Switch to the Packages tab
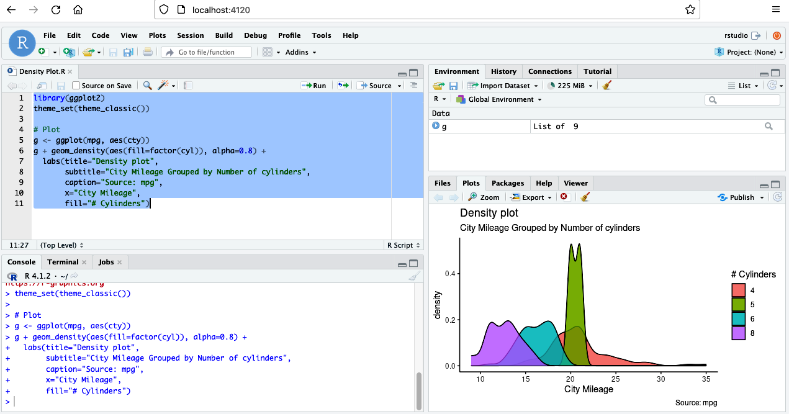The image size is (789, 414). tap(508, 183)
